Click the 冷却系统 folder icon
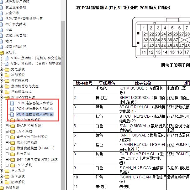 [x=7, y=75]
